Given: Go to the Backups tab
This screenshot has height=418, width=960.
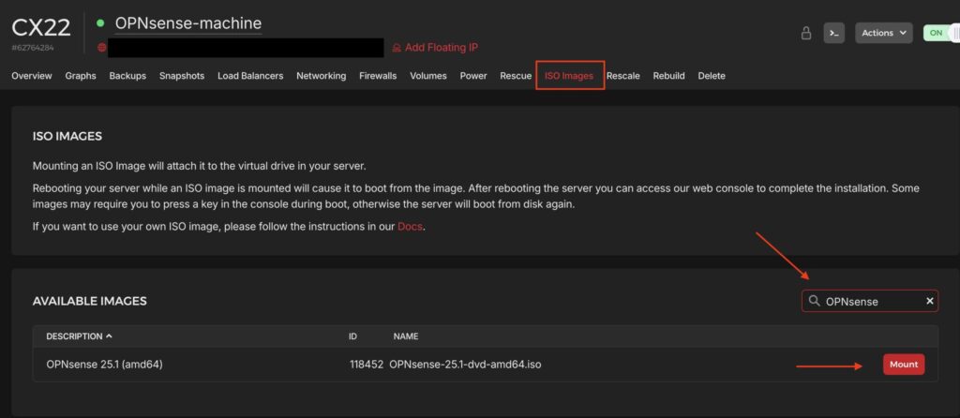Looking at the screenshot, I should click(x=127, y=76).
